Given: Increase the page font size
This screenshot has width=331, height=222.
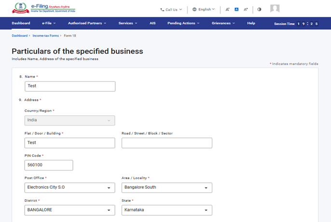Looking at the screenshot, I should click(246, 9).
